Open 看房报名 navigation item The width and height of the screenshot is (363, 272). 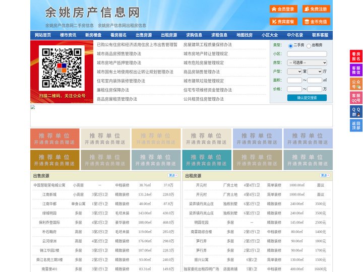point(118,35)
